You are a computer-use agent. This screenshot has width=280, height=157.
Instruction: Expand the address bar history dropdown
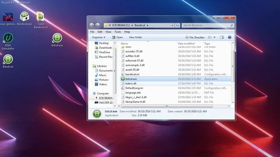(x=172, y=25)
